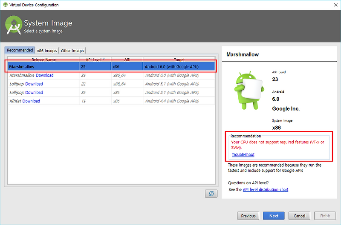Click the Google Inc. vendor text

(286, 109)
